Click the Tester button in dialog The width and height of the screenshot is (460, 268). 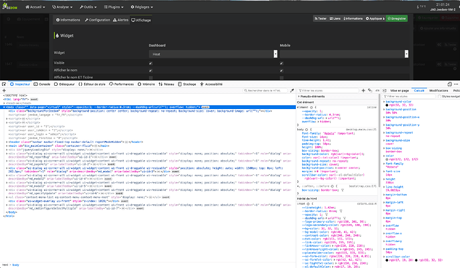[321, 19]
